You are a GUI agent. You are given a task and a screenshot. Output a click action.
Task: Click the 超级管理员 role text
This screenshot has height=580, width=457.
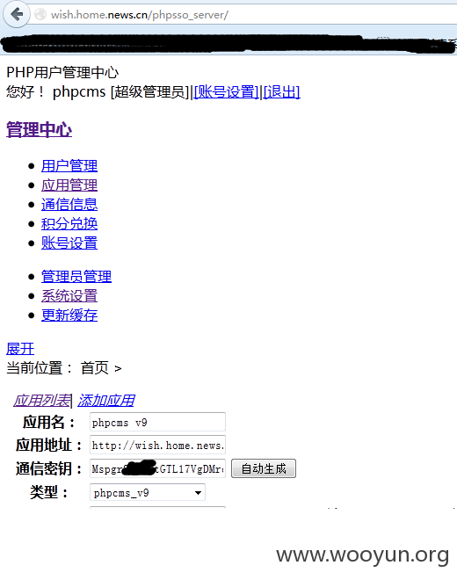click(x=149, y=91)
